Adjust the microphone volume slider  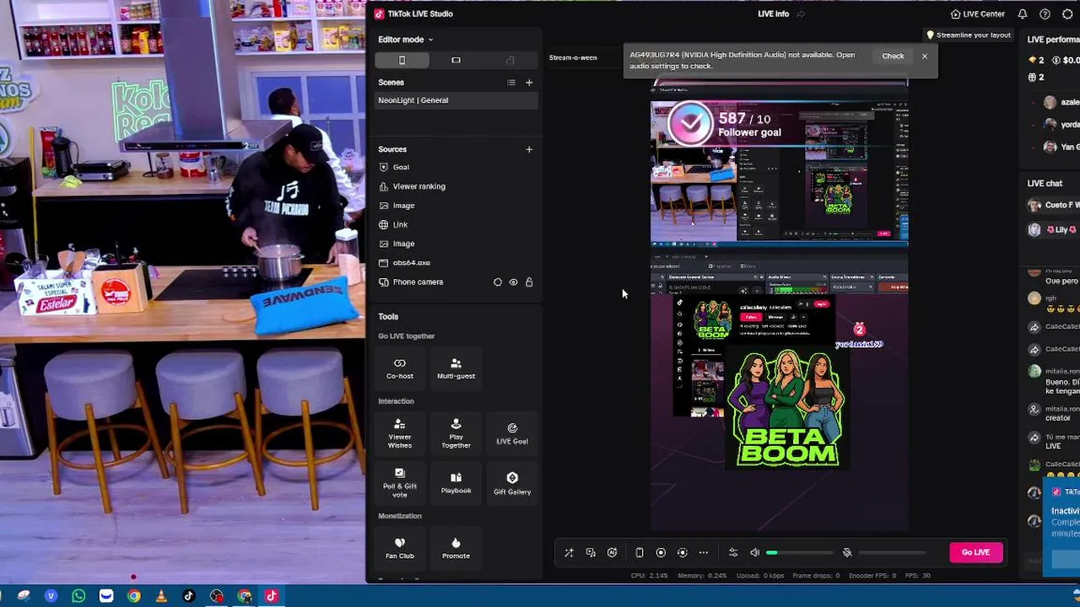pos(893,553)
